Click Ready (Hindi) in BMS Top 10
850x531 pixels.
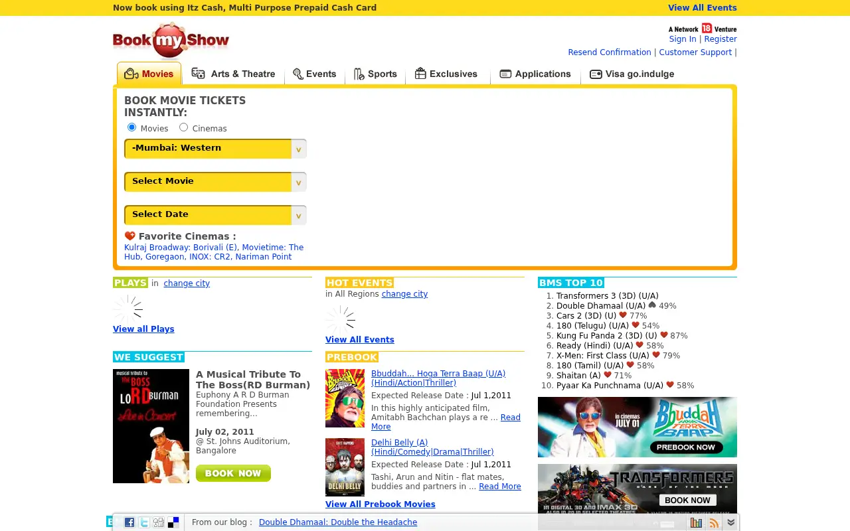coord(595,346)
